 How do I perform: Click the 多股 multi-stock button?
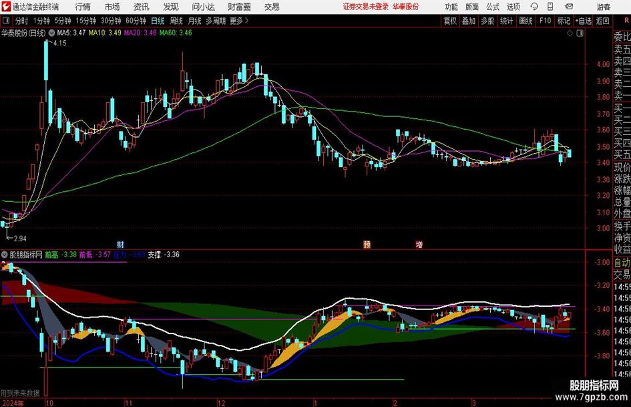(x=487, y=21)
